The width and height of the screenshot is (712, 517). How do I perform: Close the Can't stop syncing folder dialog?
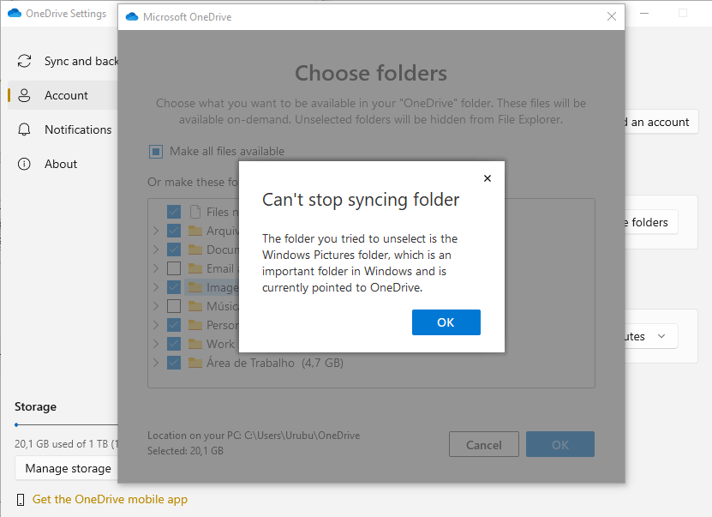pyautogui.click(x=488, y=178)
